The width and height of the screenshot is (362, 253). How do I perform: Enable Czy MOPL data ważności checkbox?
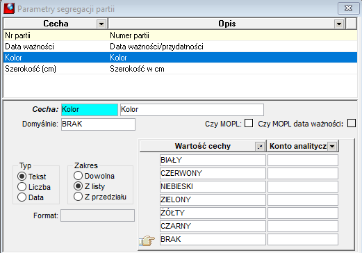pyautogui.click(x=352, y=123)
